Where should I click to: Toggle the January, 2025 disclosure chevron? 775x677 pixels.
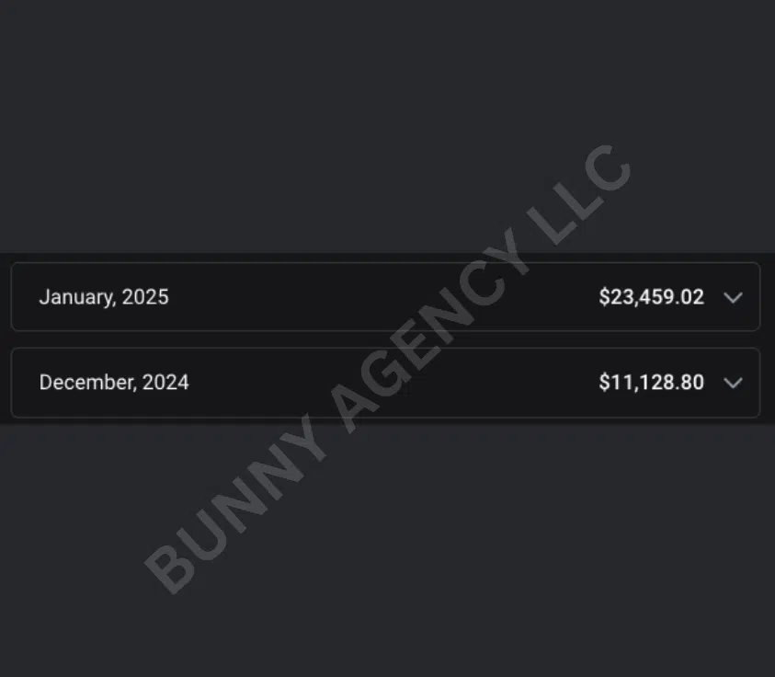[733, 297]
